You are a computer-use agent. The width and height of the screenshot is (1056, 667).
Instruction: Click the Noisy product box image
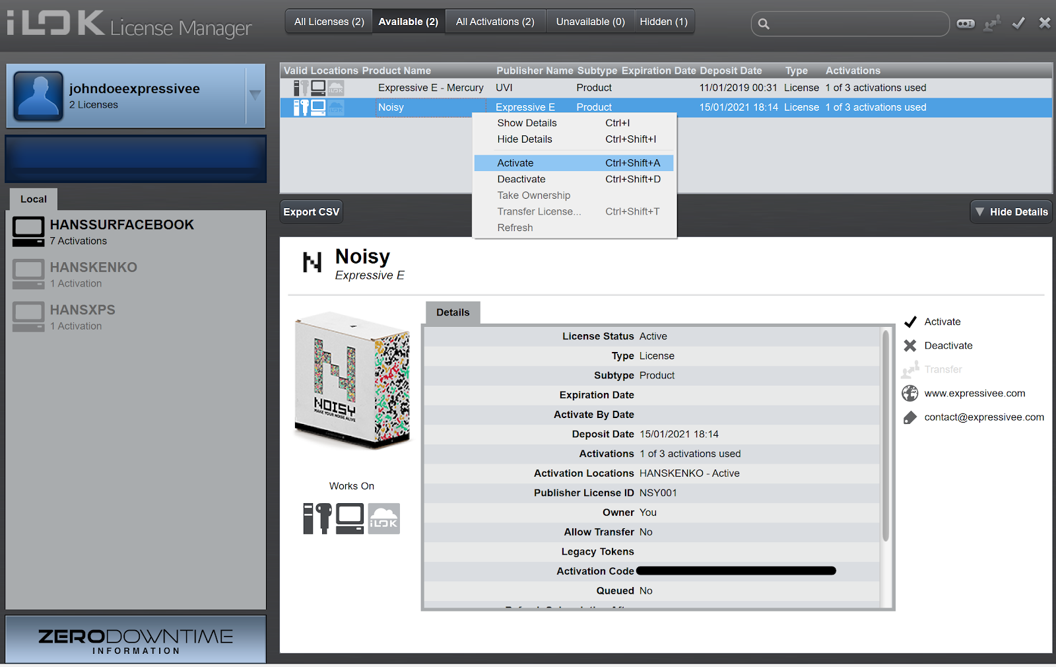(352, 380)
